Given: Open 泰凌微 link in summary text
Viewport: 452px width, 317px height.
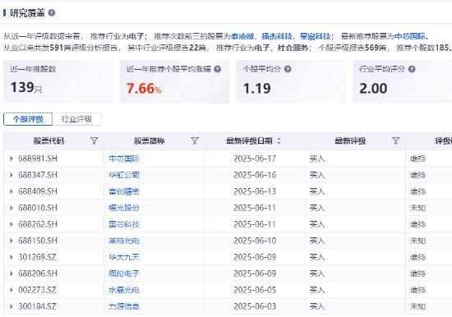Looking at the screenshot, I should point(242,36).
